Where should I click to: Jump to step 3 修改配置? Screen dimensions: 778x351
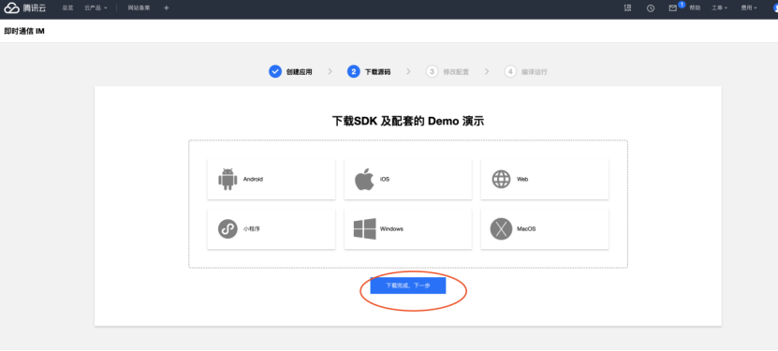pos(448,72)
